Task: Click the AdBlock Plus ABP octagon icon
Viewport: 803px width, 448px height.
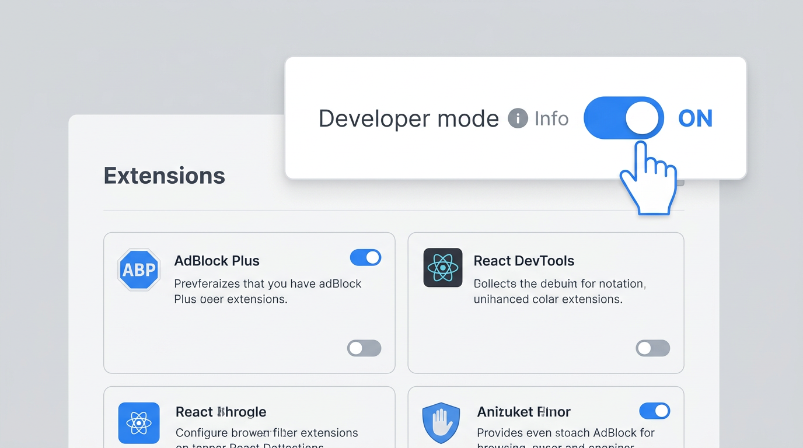Action: (x=139, y=269)
